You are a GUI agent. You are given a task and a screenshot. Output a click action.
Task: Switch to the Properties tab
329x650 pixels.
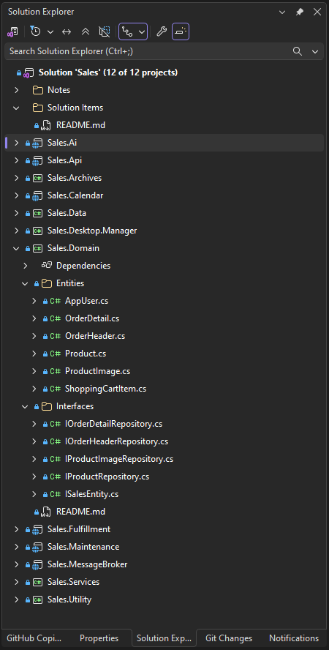click(x=99, y=638)
